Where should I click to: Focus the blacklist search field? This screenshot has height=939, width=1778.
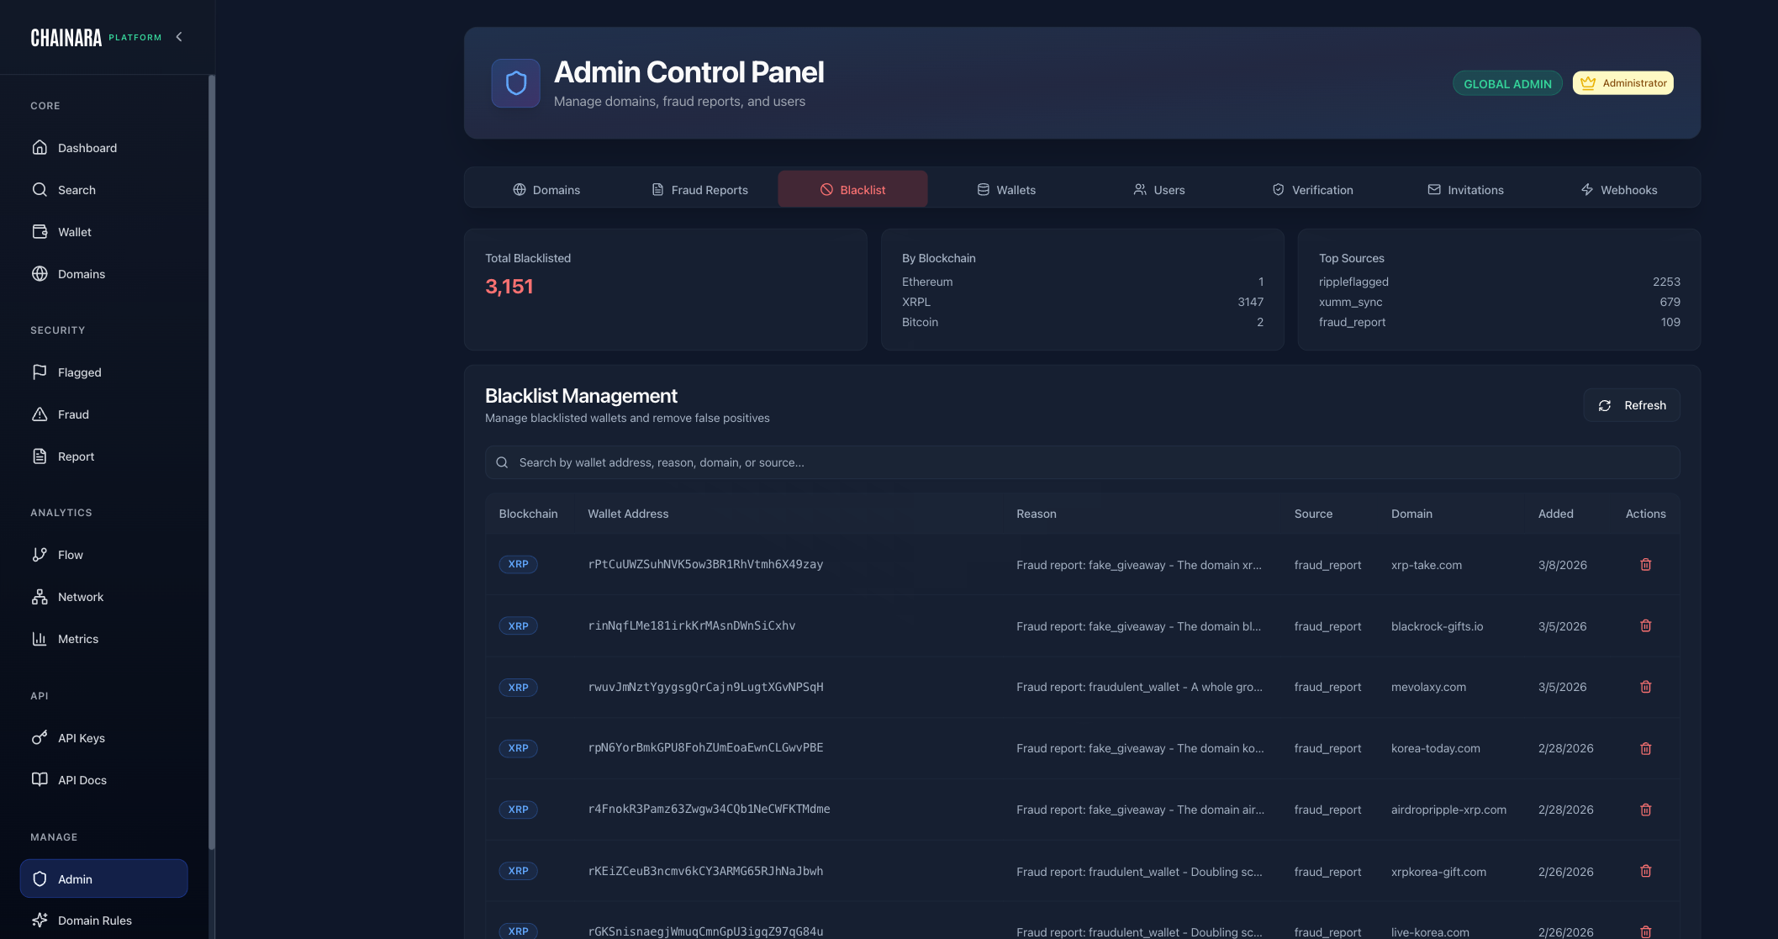(x=1082, y=462)
